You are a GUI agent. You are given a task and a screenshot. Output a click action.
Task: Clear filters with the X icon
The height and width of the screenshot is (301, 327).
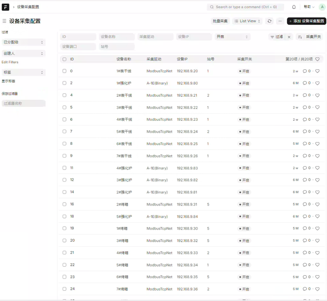pos(289,37)
